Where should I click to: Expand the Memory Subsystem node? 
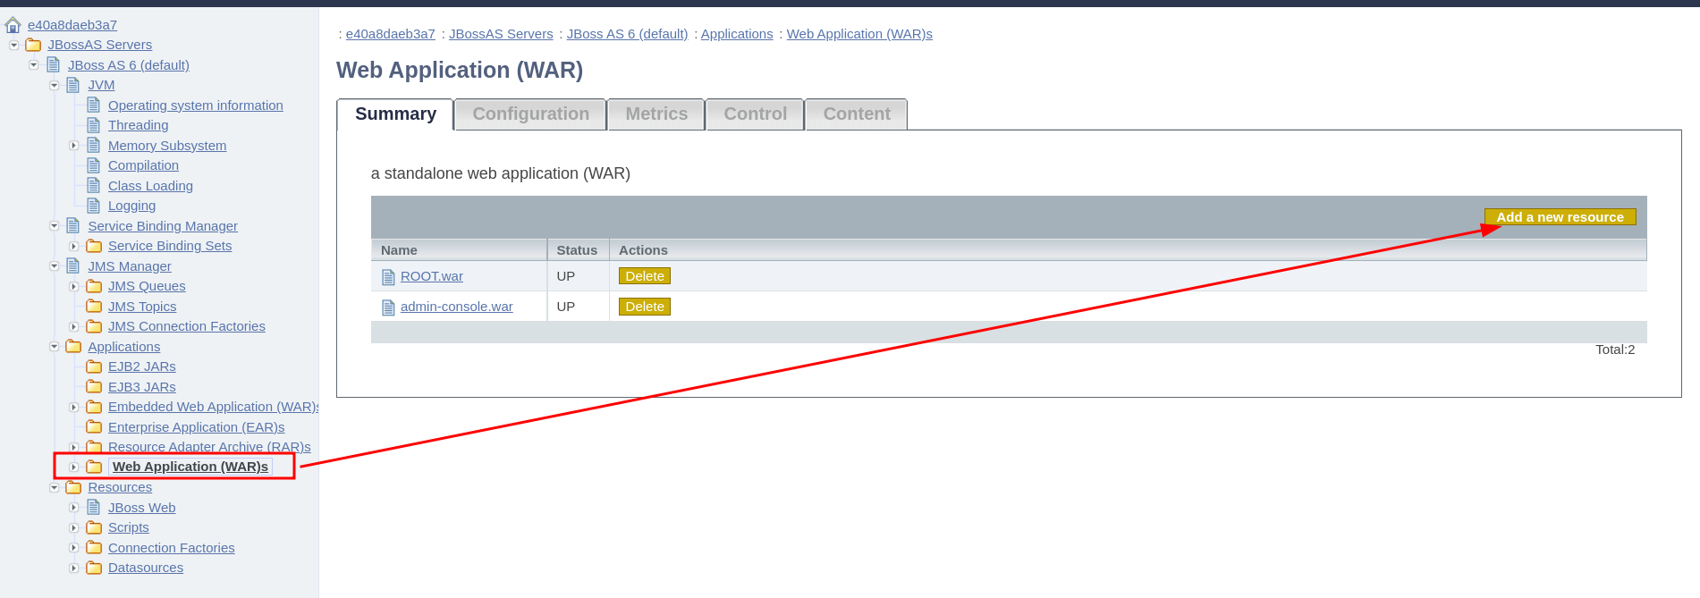pos(74,146)
